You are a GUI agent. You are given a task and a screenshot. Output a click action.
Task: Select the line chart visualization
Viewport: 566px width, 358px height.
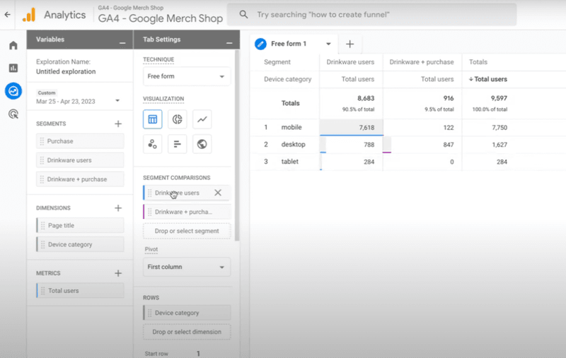[x=202, y=119]
